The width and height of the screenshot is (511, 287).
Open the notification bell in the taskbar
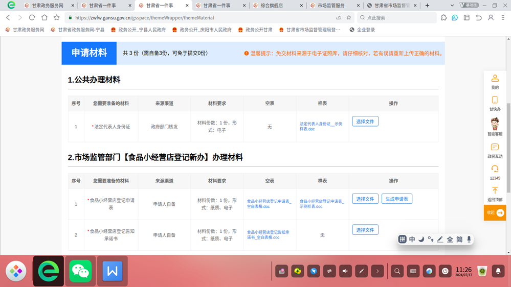[x=498, y=271]
